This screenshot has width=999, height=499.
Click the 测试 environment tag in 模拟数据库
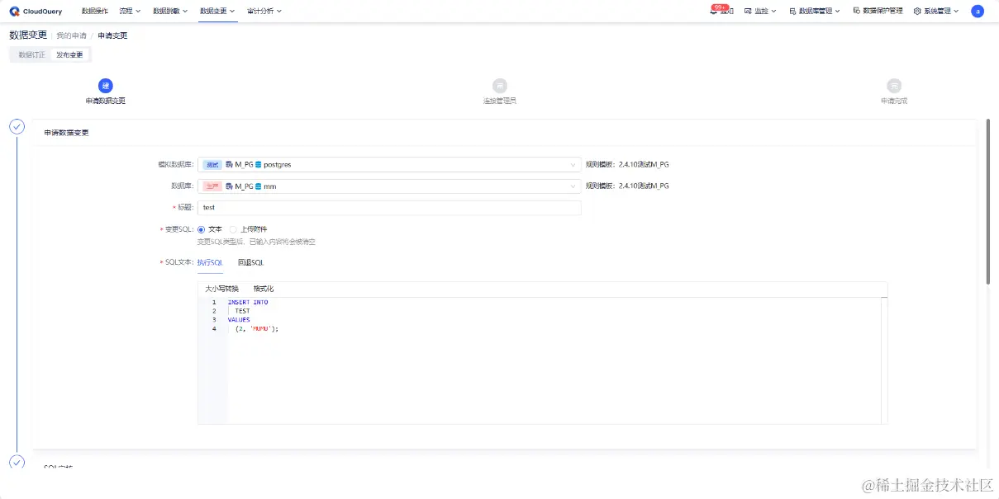(212, 164)
